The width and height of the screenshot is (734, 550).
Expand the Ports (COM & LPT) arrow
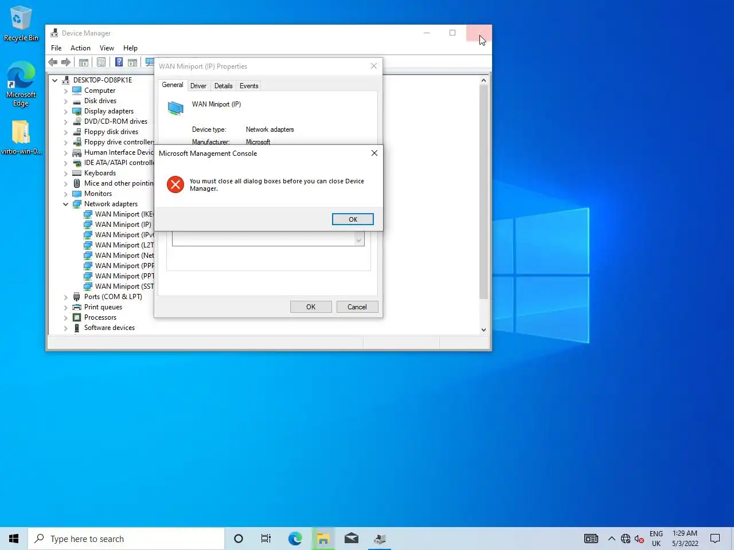tap(66, 297)
